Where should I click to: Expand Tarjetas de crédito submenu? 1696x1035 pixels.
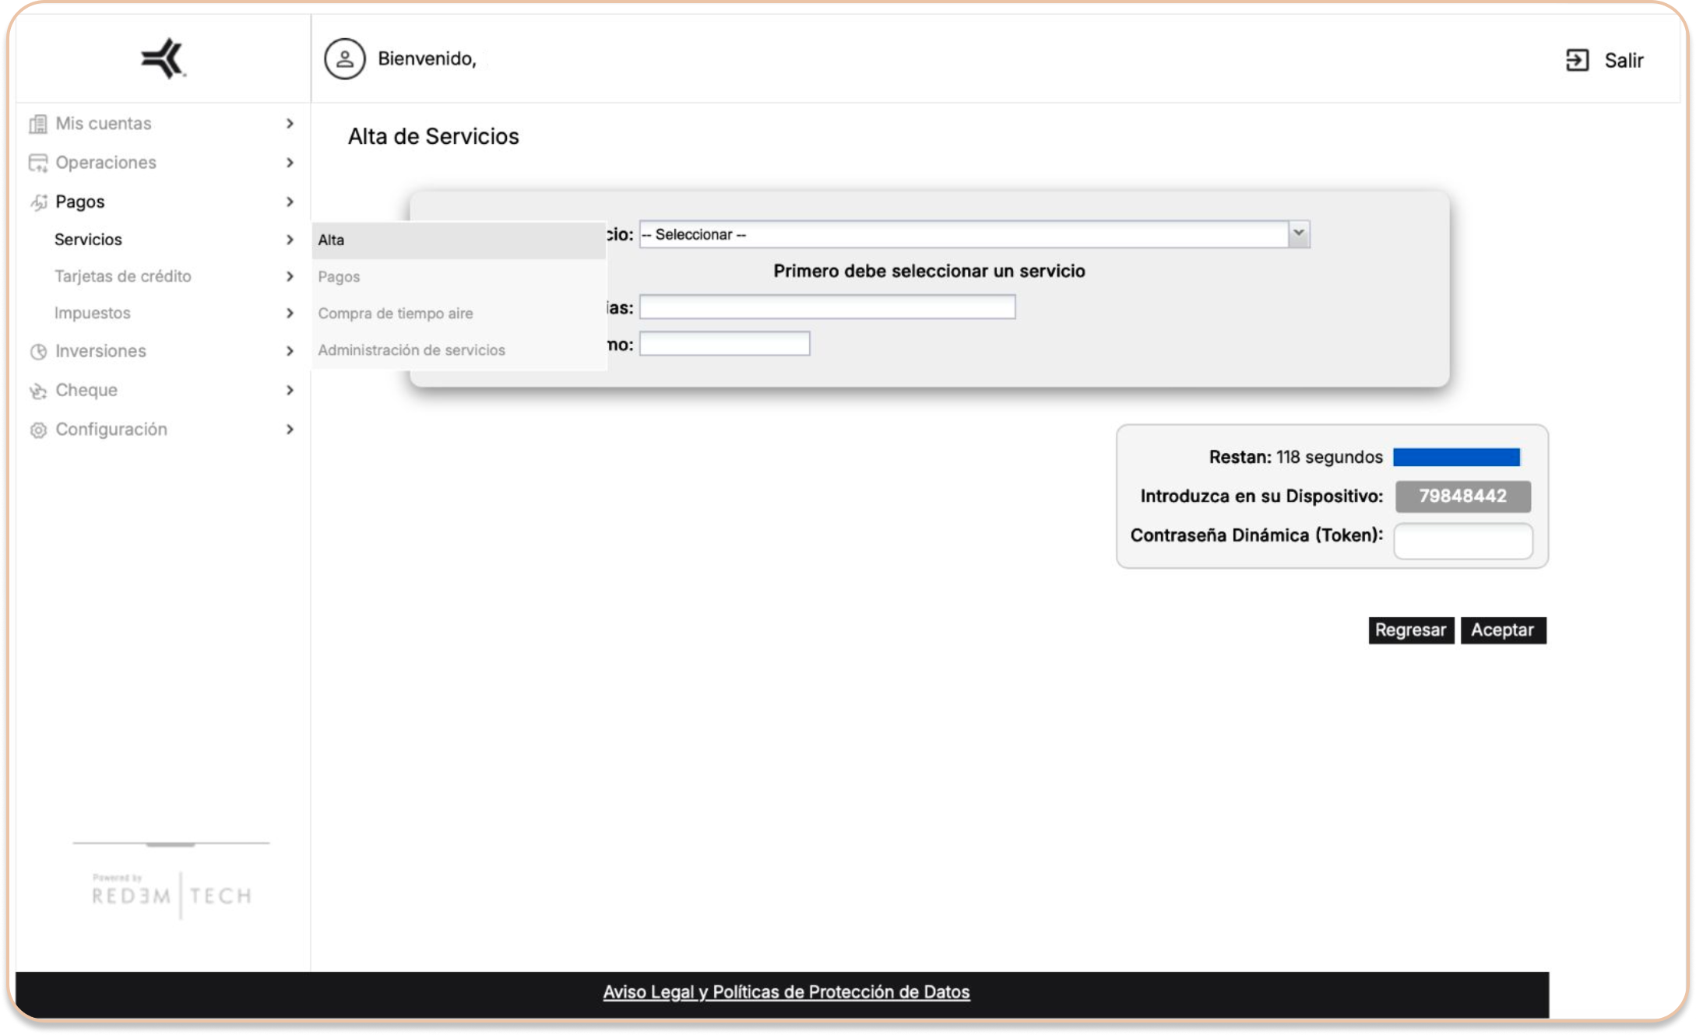point(290,276)
